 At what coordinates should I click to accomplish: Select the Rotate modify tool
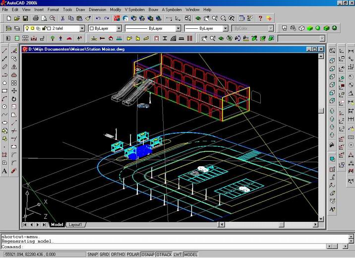point(14,99)
